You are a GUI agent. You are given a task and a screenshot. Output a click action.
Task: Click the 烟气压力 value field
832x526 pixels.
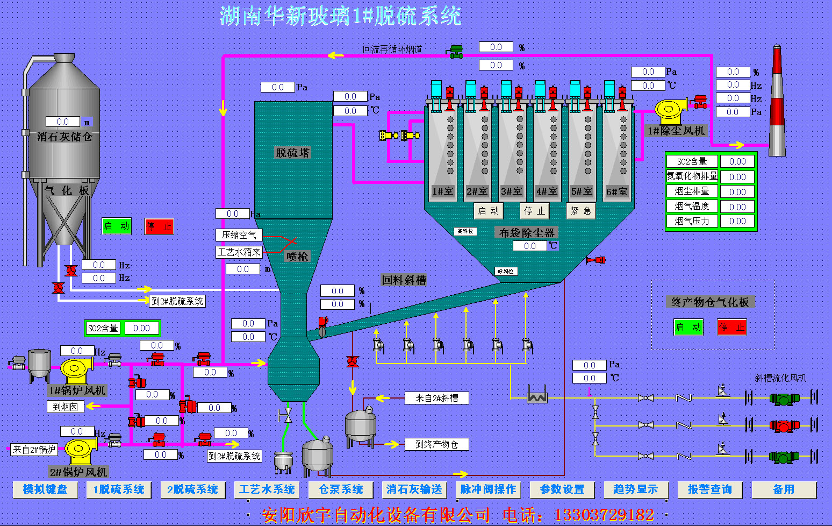[737, 221]
